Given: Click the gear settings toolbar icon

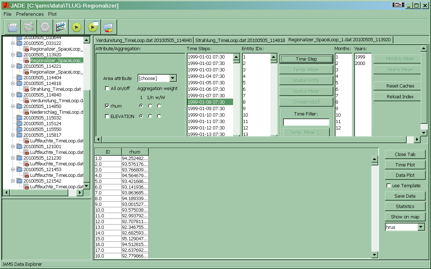Looking at the screenshot, I should click(x=45, y=27).
